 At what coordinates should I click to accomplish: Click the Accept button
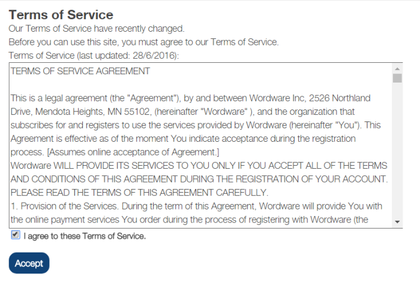tap(29, 263)
